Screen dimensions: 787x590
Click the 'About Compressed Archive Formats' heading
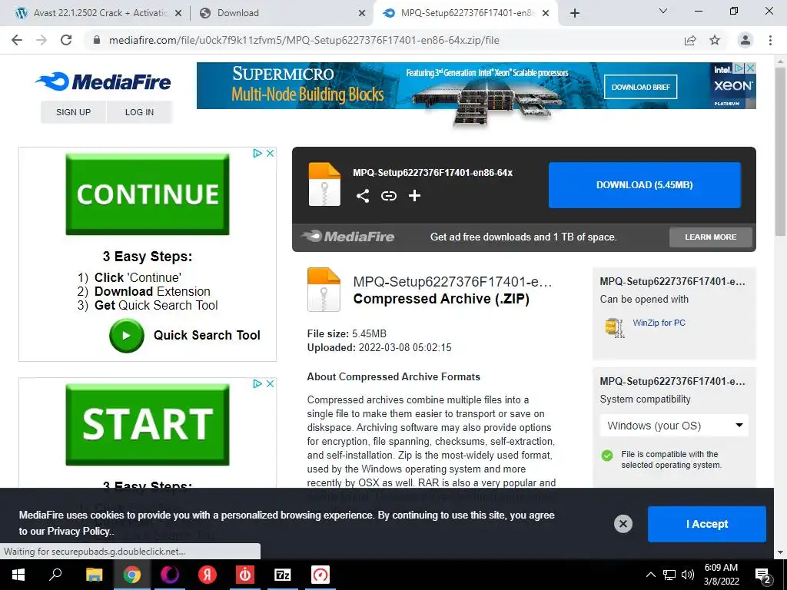tap(393, 376)
